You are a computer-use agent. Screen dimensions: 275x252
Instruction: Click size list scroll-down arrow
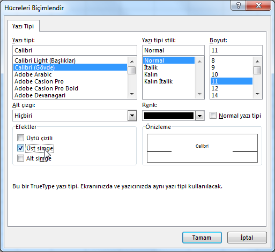pos(257,94)
